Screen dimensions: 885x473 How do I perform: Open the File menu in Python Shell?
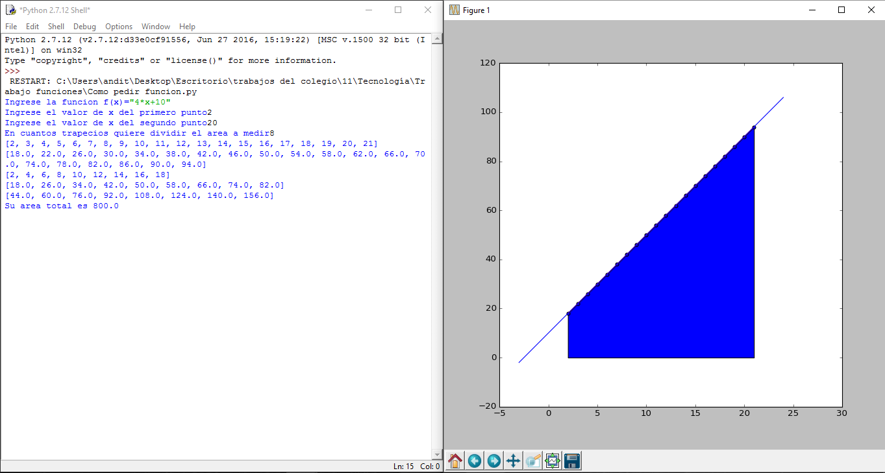click(x=11, y=27)
